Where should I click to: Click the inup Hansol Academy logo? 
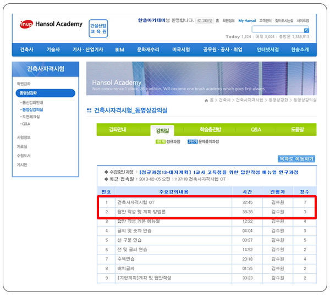[51, 24]
